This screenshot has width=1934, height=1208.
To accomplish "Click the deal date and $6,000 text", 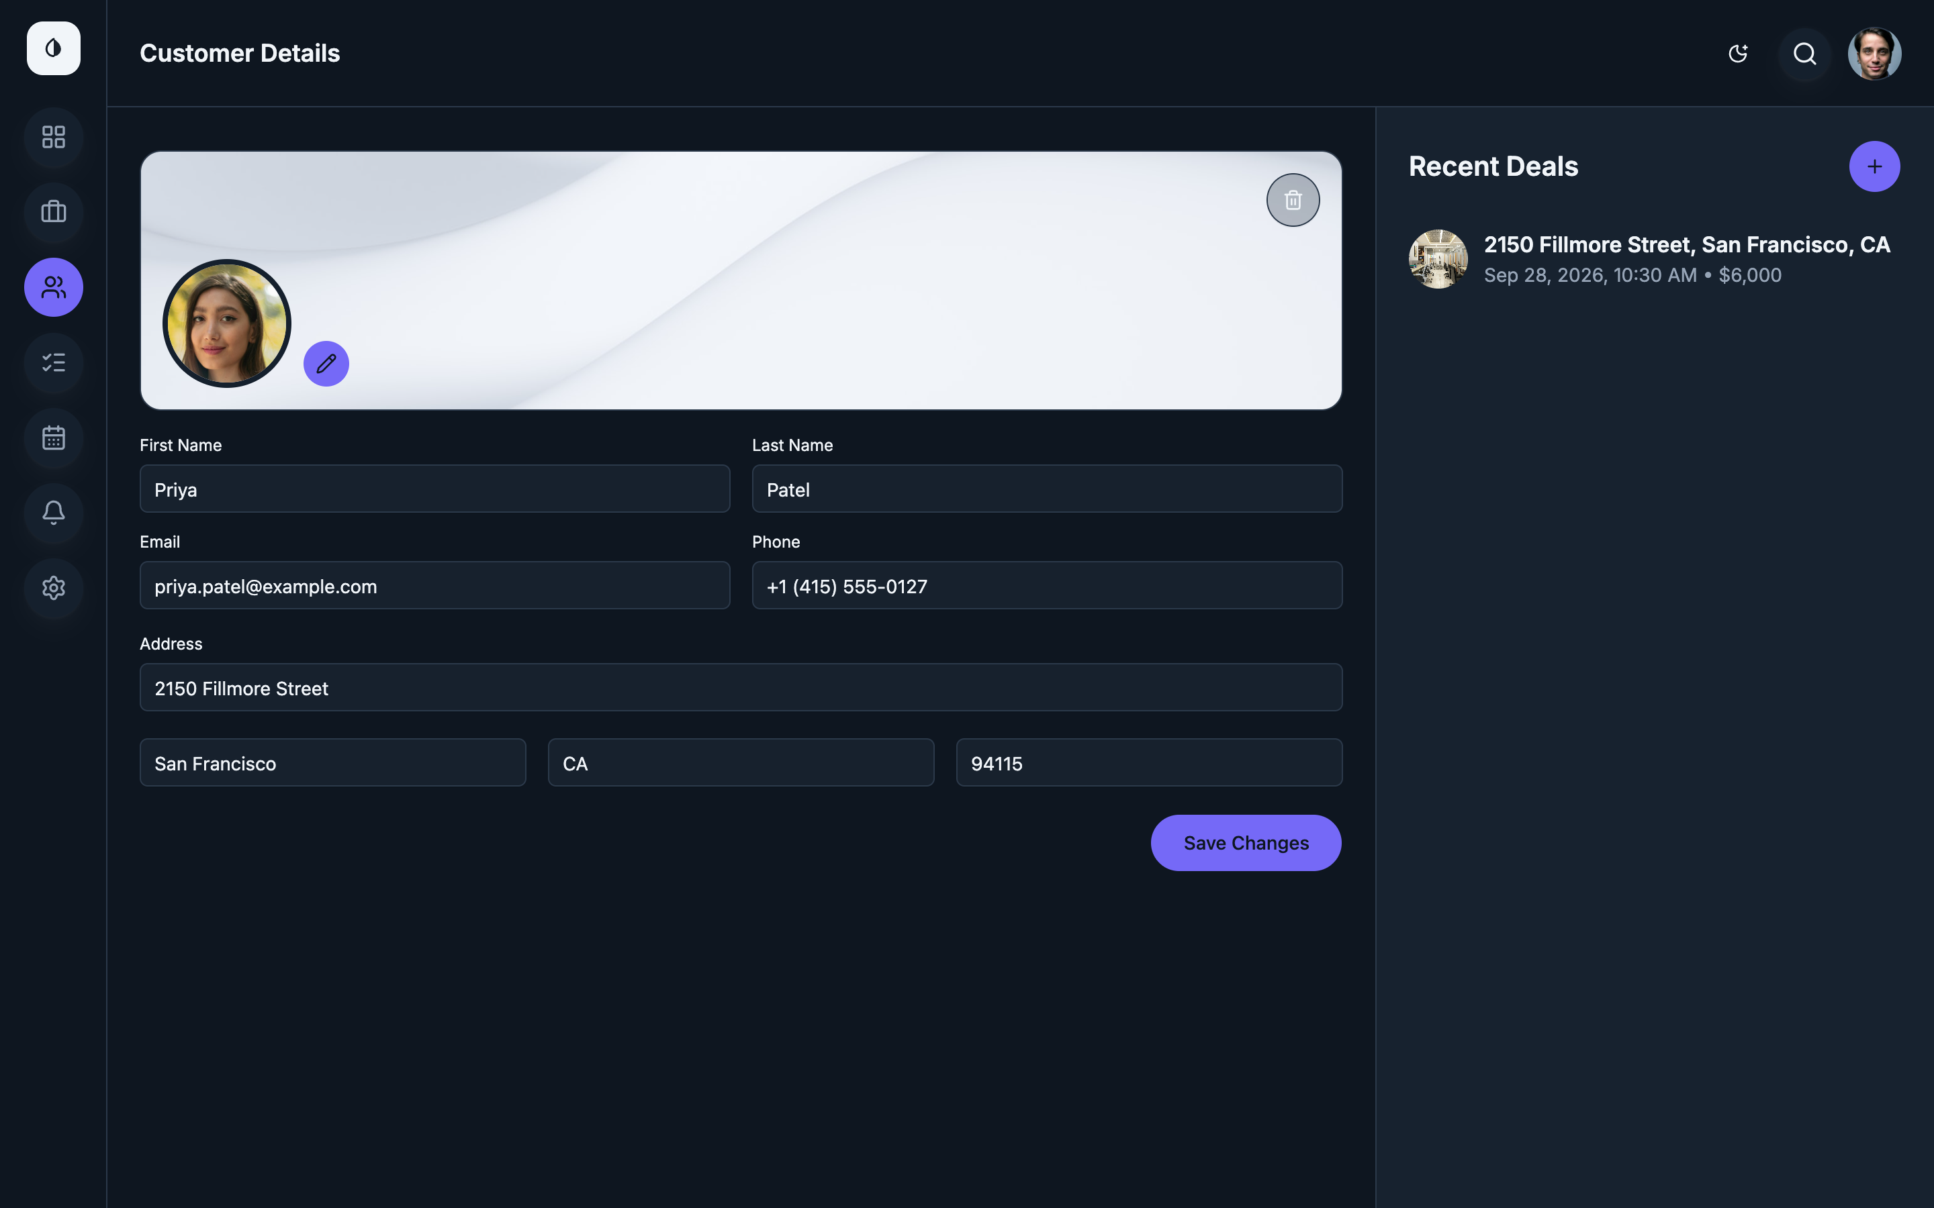I will point(1632,276).
